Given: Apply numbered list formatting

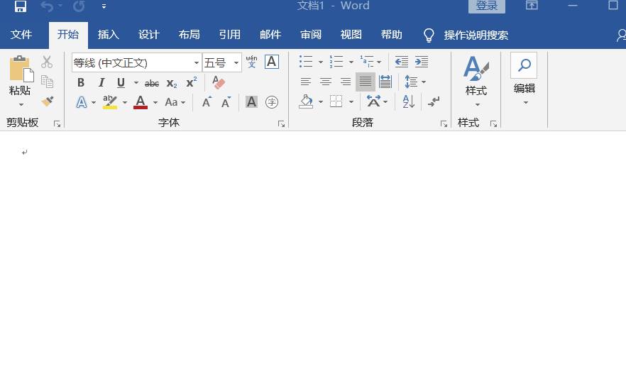Looking at the screenshot, I should (336, 62).
